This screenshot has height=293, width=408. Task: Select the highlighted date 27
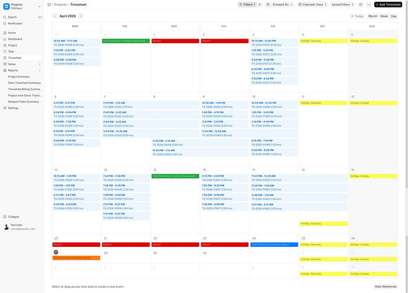[x=56, y=252]
